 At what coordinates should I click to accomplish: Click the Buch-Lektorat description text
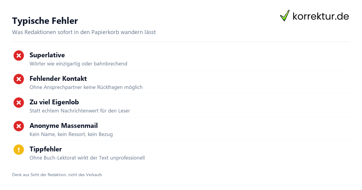click(x=87, y=158)
